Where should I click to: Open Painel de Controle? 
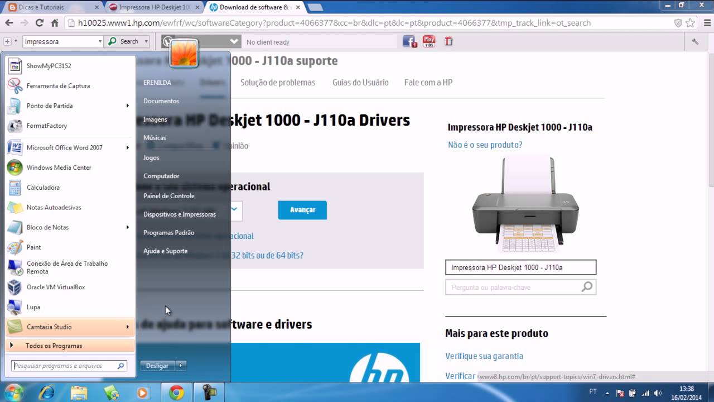[169, 196]
